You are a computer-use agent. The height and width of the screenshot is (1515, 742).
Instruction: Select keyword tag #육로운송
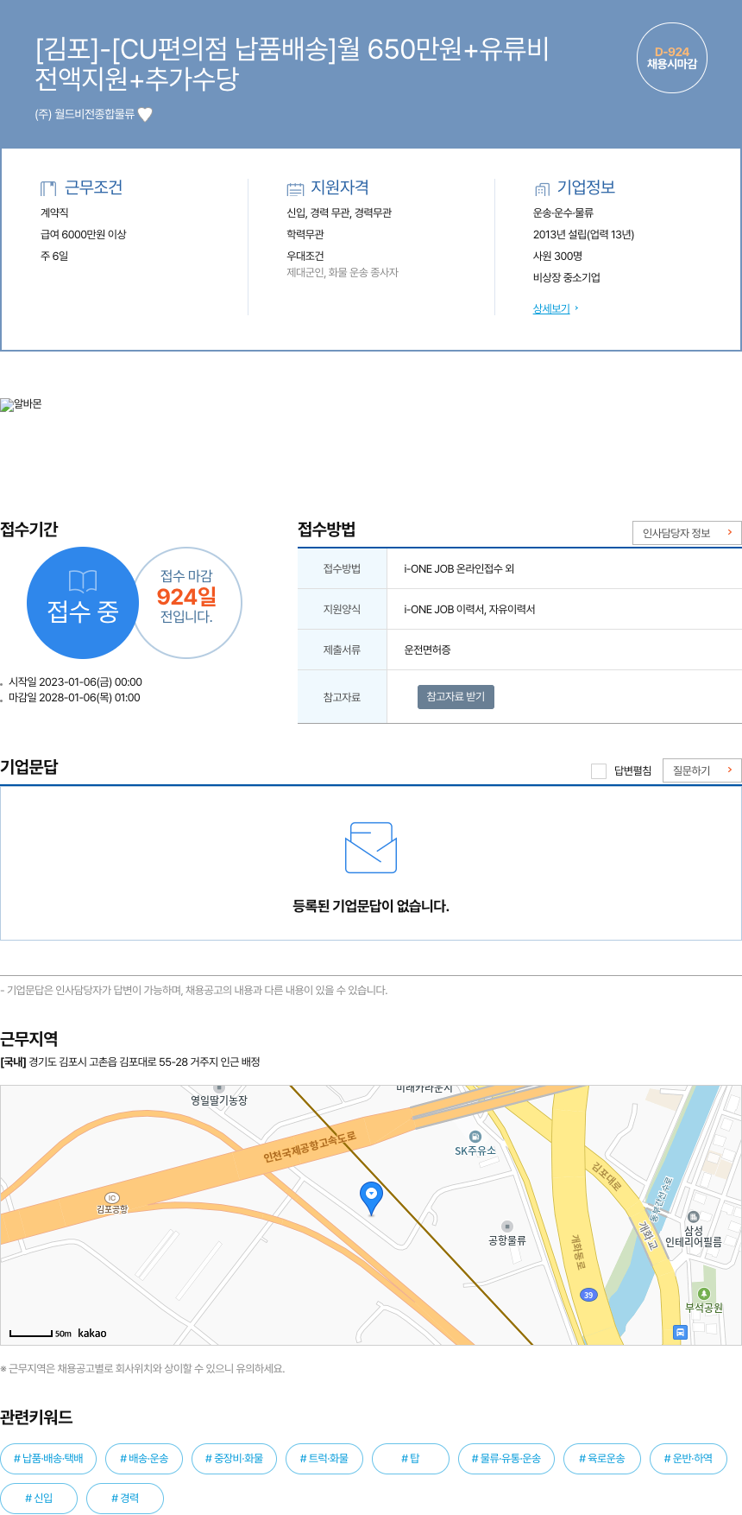point(602,1459)
